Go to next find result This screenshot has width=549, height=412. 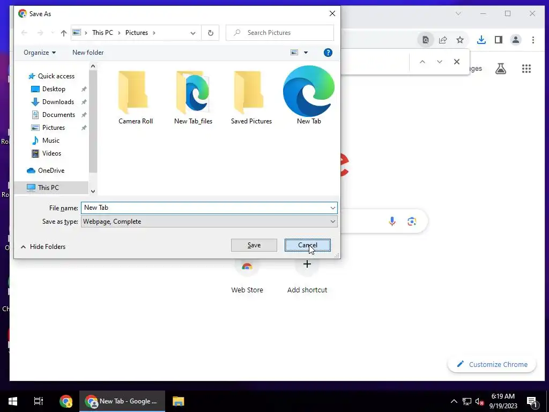point(440,62)
